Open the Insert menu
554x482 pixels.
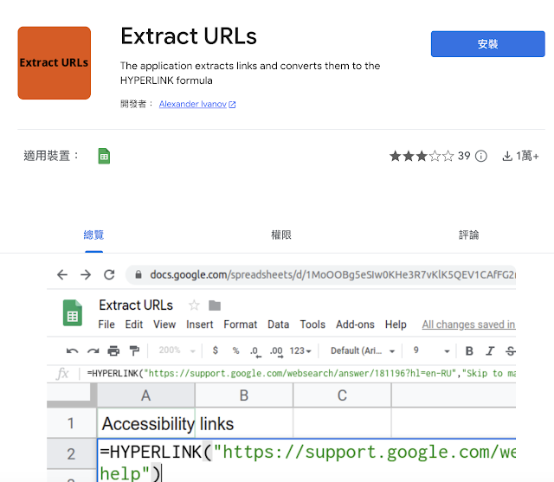click(x=200, y=325)
